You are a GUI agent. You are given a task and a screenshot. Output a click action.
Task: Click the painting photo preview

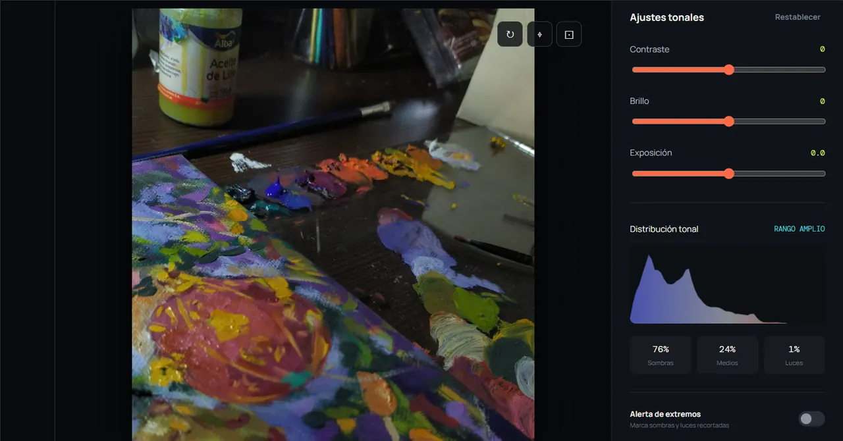point(333,224)
